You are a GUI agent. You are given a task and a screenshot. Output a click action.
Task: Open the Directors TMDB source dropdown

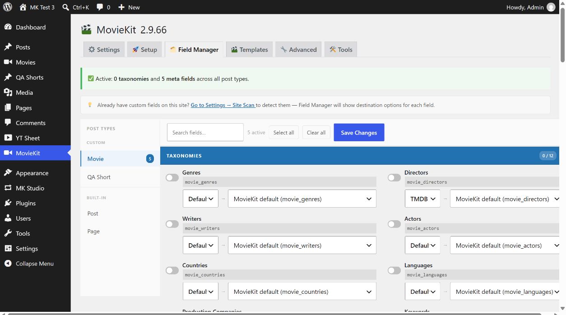pyautogui.click(x=422, y=199)
